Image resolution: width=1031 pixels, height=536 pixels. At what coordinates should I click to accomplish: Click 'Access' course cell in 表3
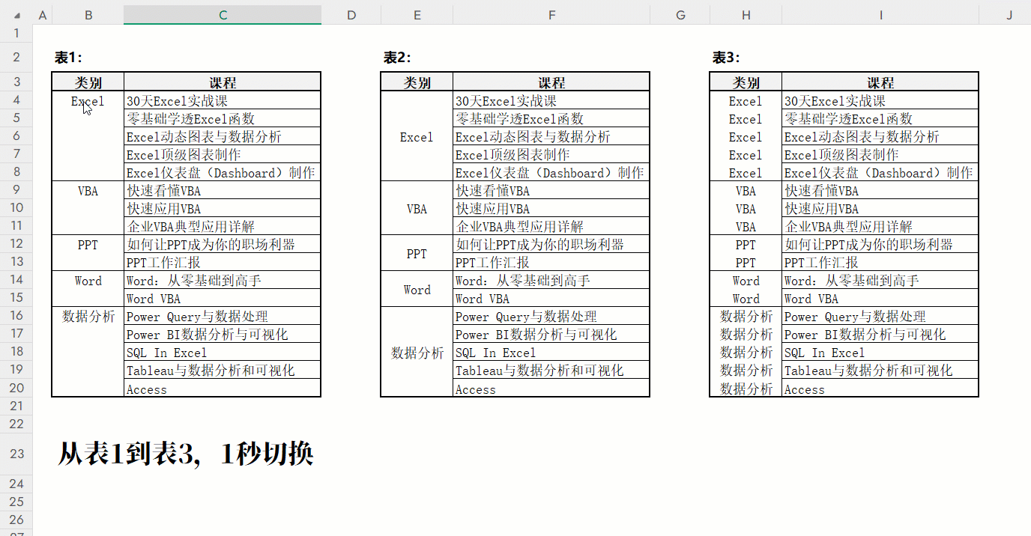pos(880,389)
